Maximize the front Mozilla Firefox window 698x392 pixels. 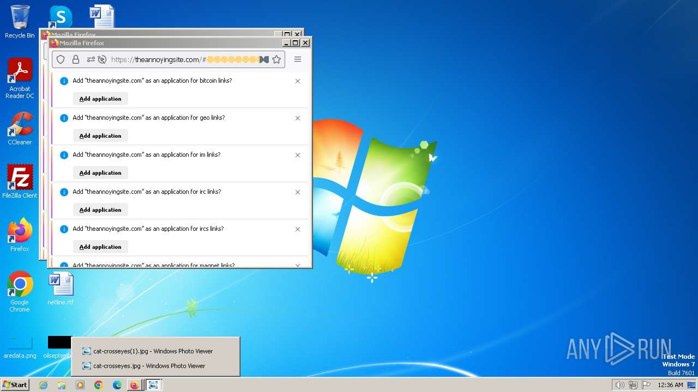[x=296, y=43]
